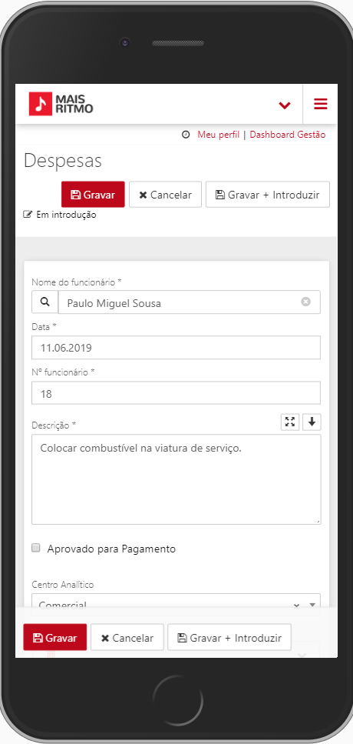Clear the Paulo Miguel Sousa name field

tap(305, 302)
